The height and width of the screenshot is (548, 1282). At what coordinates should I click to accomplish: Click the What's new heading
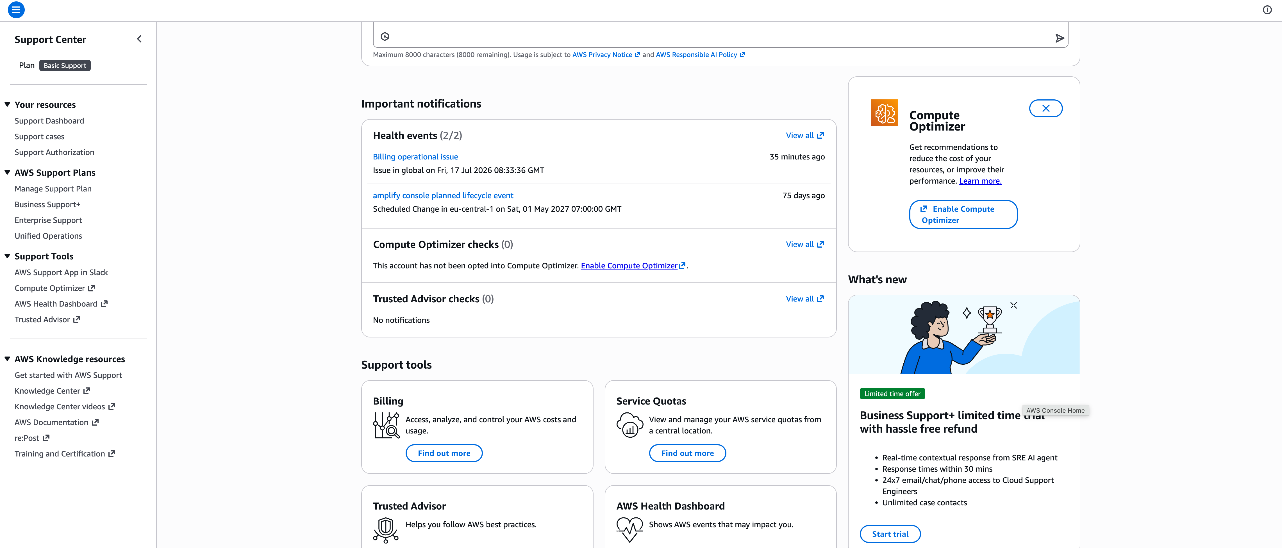[x=878, y=279]
